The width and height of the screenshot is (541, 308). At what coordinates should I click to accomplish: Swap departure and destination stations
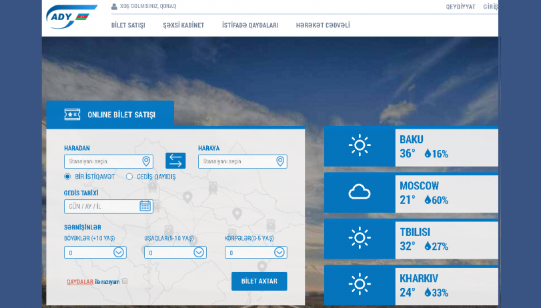pyautogui.click(x=175, y=161)
